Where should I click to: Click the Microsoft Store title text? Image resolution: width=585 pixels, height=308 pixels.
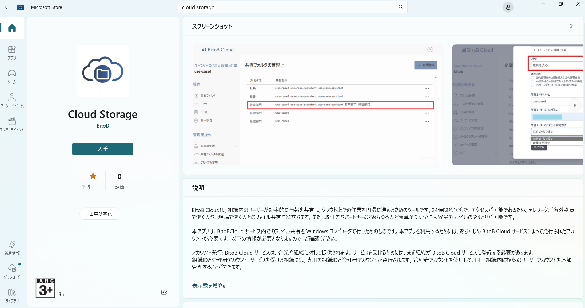pos(47,7)
